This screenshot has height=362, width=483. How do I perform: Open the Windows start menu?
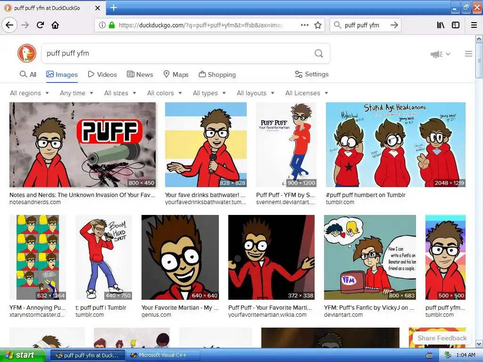(23, 355)
